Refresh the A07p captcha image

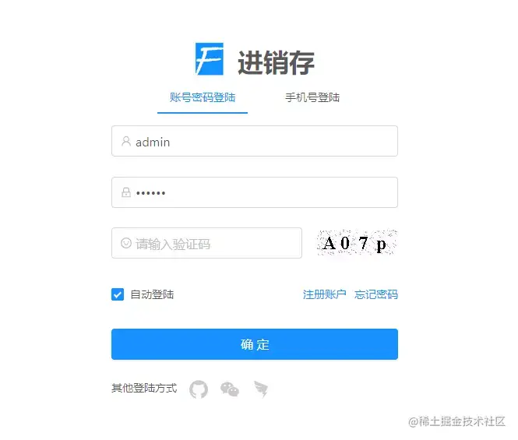[357, 243]
